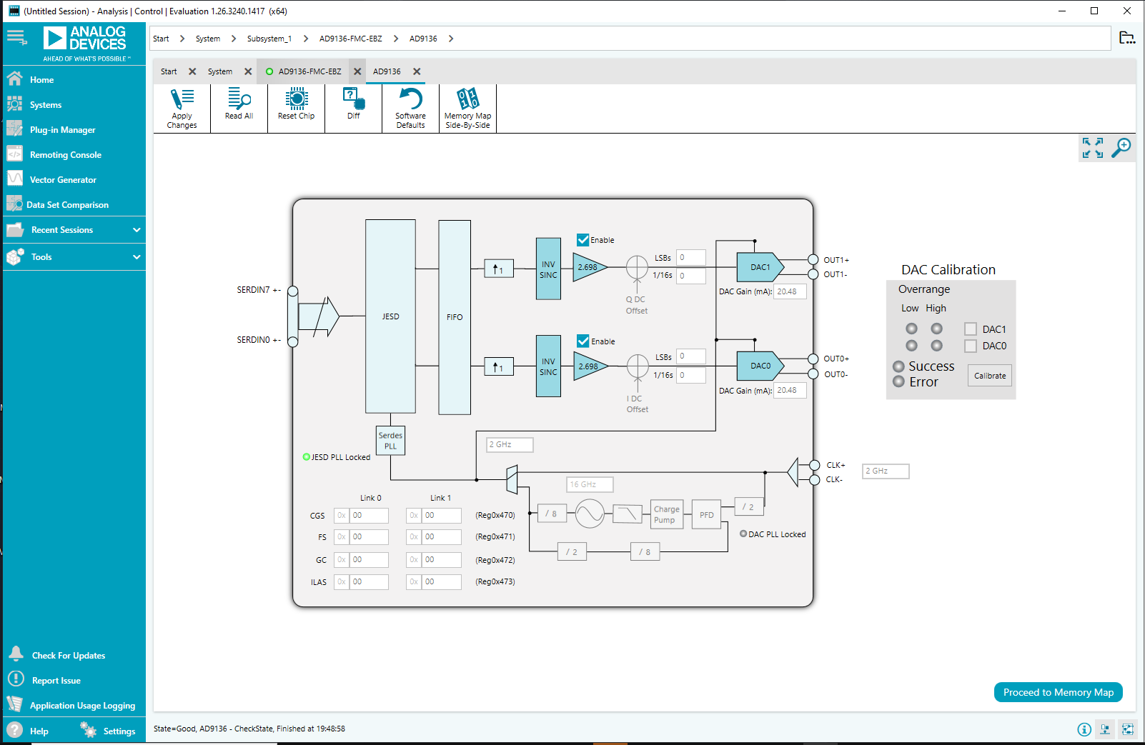Open the Diff tool
This screenshot has width=1145, height=745.
click(x=353, y=100)
